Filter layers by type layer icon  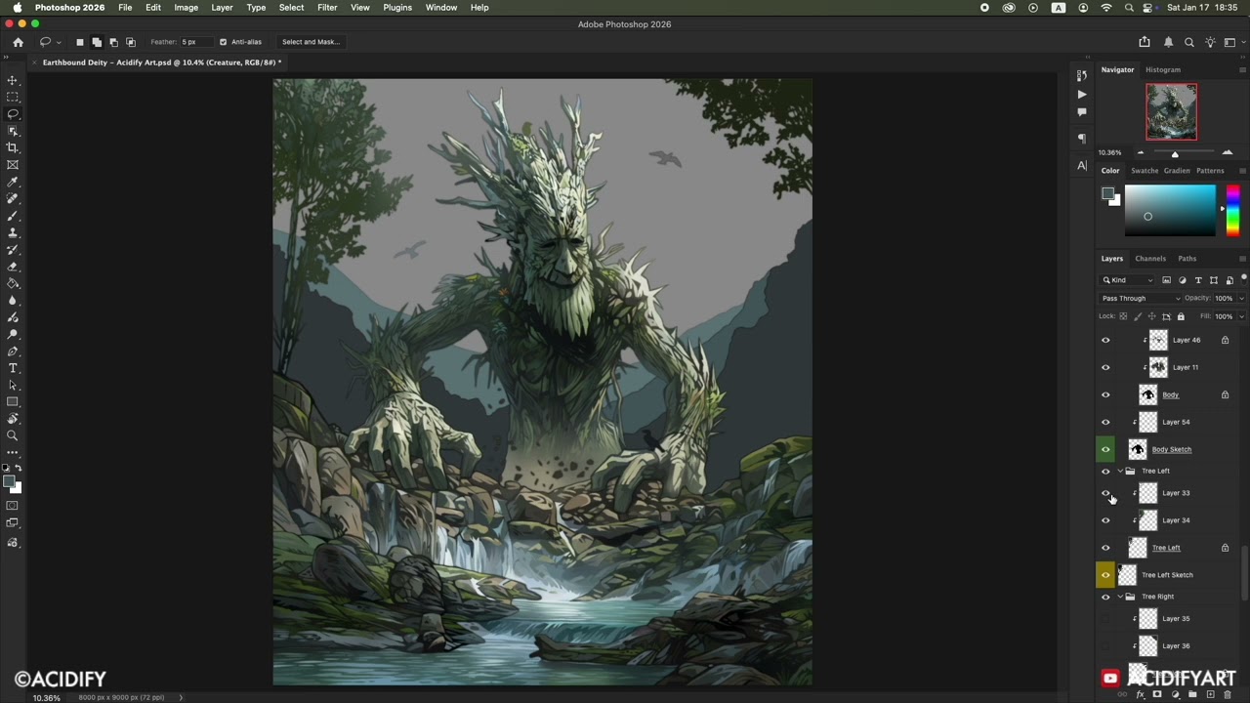point(1198,280)
